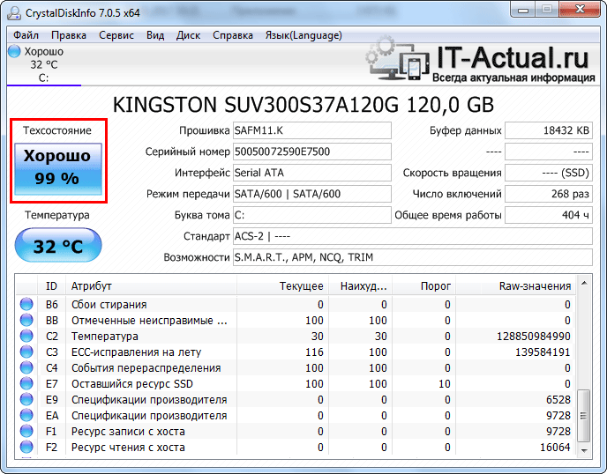607x474 pixels.
Task: Select the События перераспределения row
Action: (x=296, y=367)
